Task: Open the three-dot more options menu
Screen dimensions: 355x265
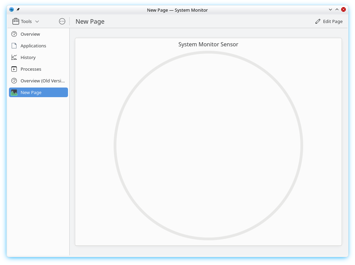Action: [x=62, y=21]
